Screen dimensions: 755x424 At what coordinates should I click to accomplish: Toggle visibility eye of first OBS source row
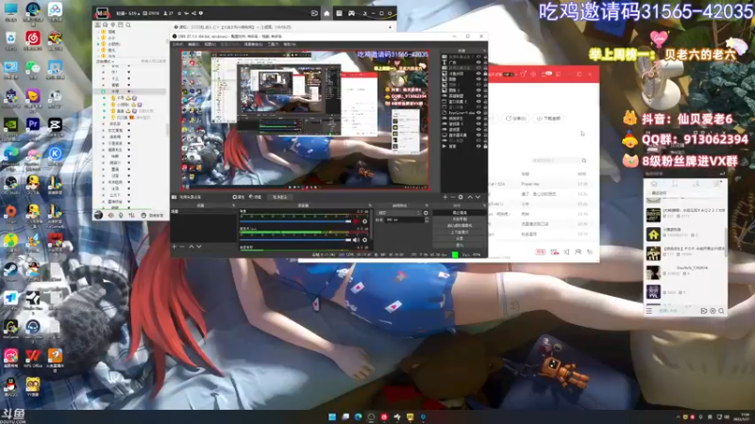[478, 57]
